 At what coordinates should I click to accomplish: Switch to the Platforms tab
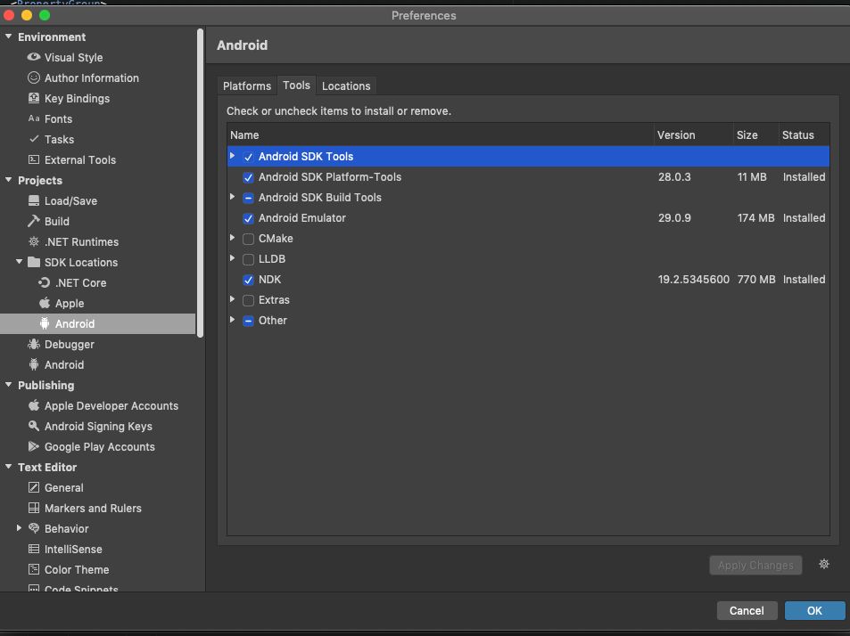click(x=247, y=86)
